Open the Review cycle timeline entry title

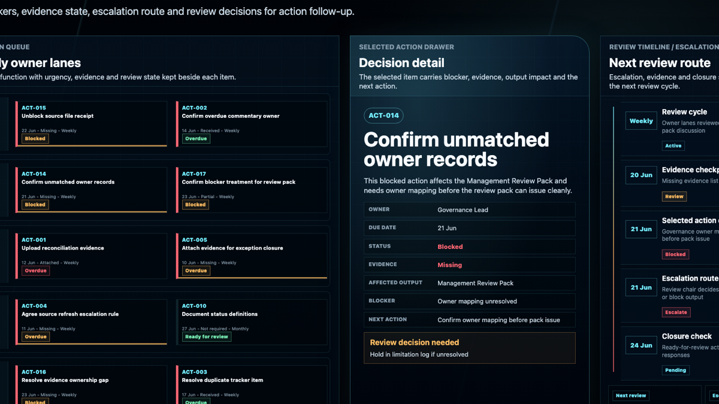point(684,112)
